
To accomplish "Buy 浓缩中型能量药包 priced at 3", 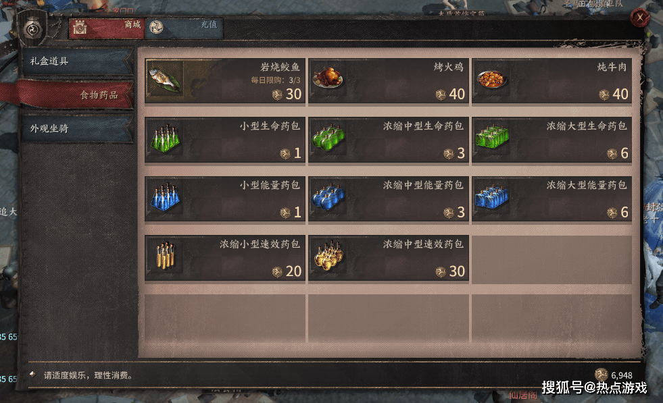I will point(389,199).
